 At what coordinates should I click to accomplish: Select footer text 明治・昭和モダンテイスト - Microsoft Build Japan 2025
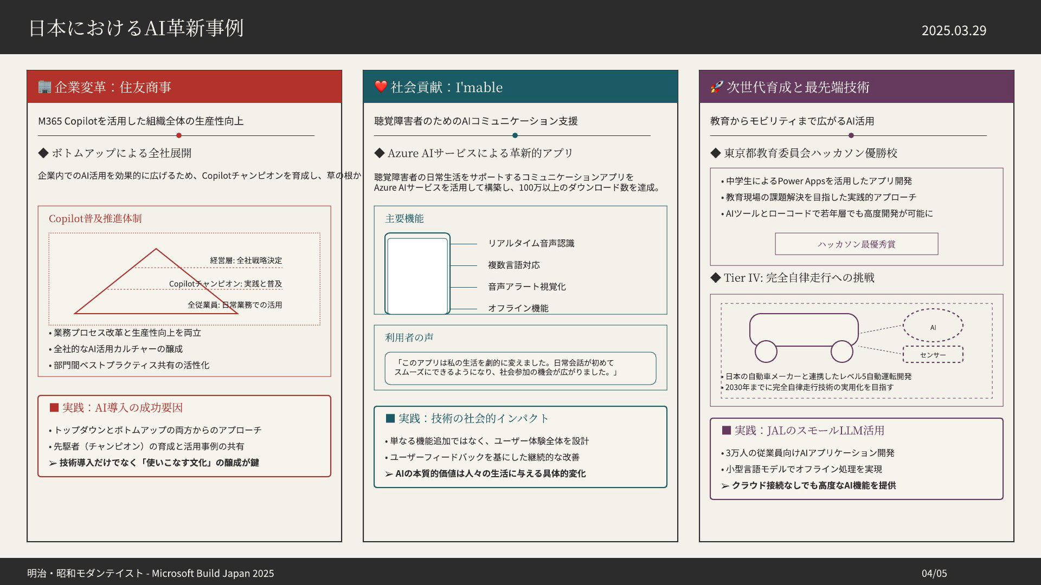[x=151, y=573]
